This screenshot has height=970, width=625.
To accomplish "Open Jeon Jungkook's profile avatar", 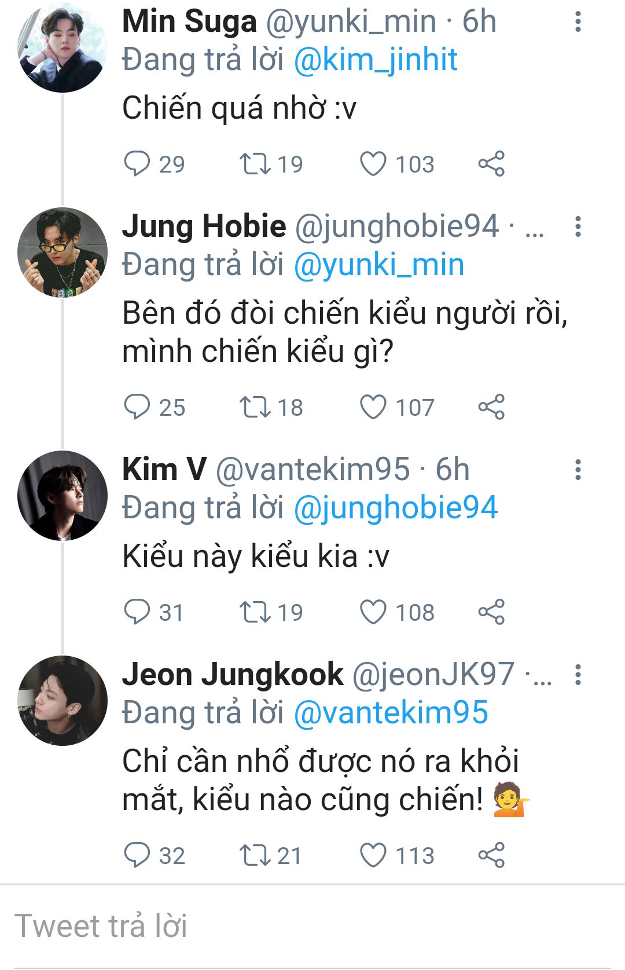I will [x=62, y=700].
